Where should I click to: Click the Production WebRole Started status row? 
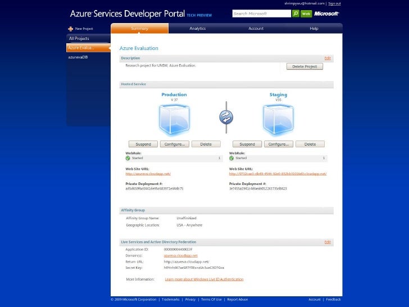coord(174,158)
